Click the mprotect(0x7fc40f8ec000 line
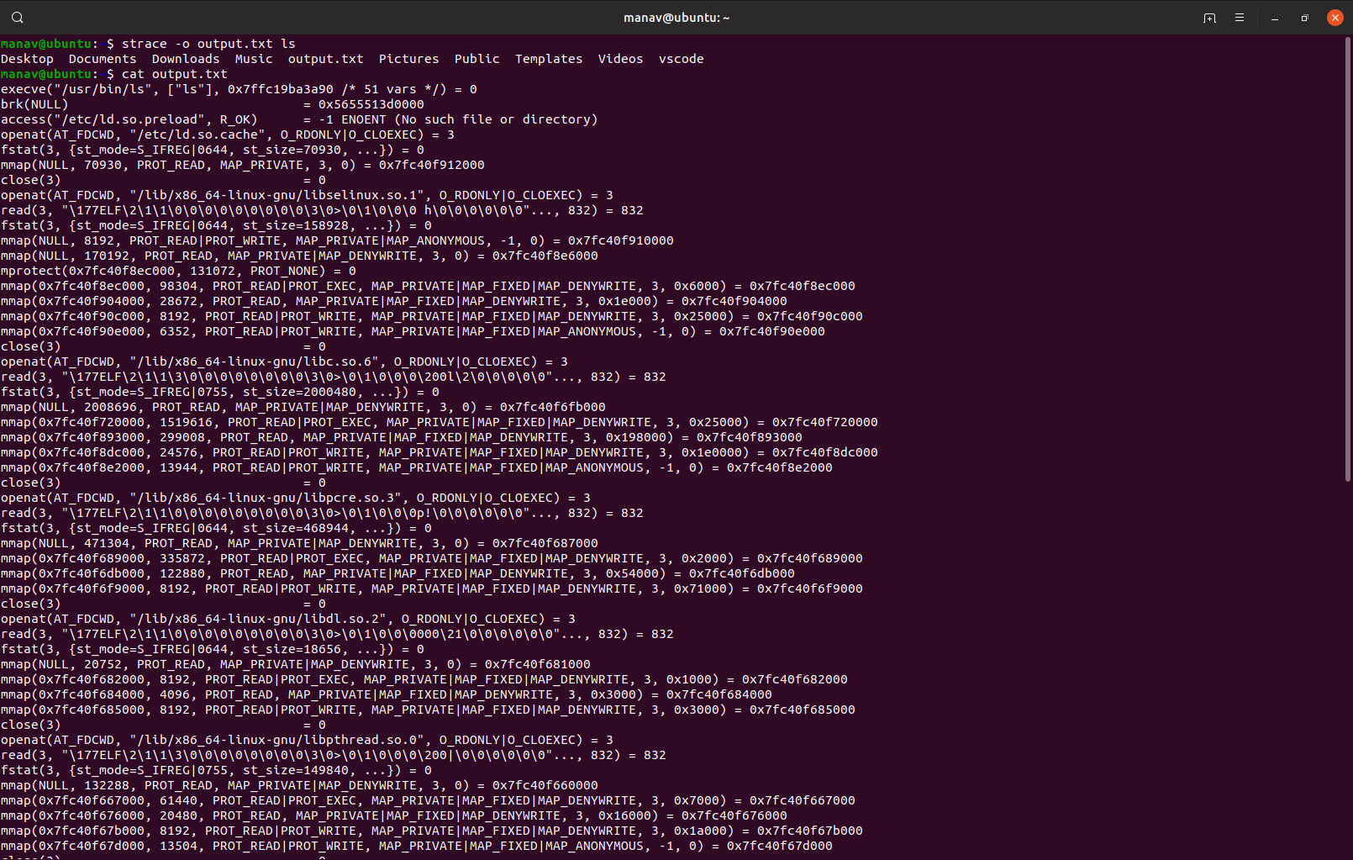This screenshot has height=860, width=1353. click(178, 271)
